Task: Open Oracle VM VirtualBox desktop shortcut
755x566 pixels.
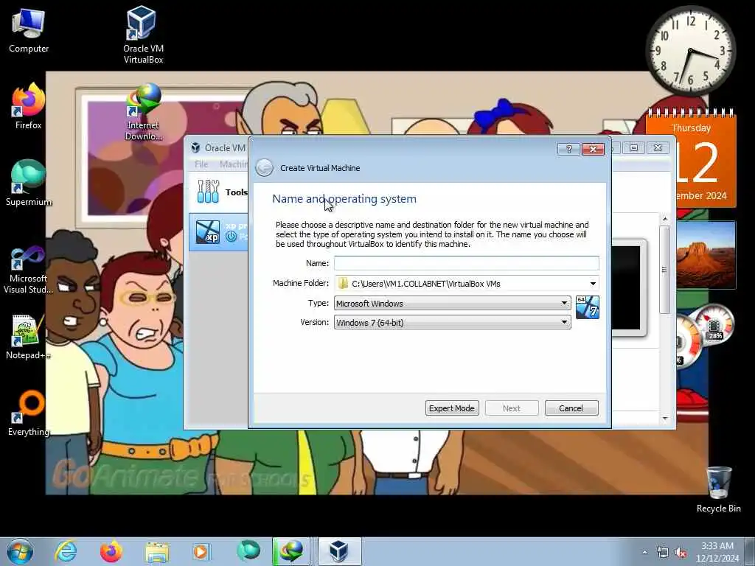Action: click(x=143, y=34)
